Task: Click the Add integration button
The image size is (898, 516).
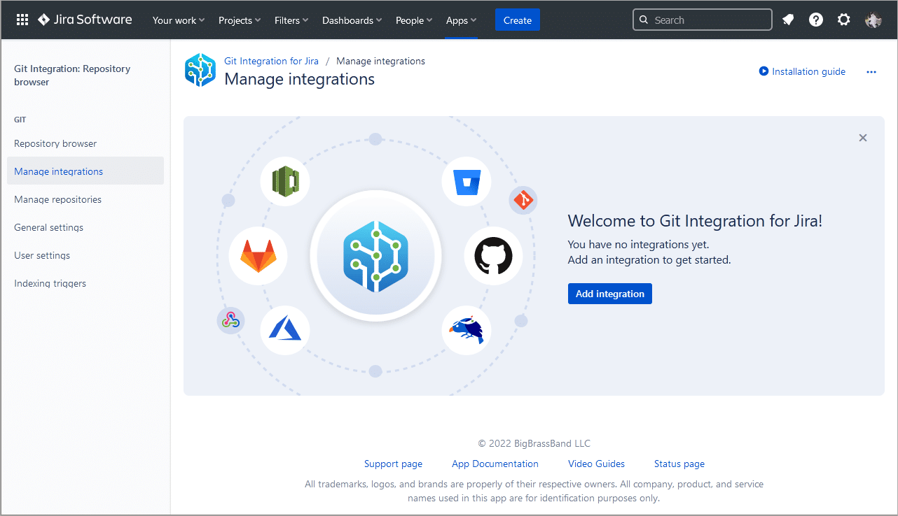Action: coord(609,294)
